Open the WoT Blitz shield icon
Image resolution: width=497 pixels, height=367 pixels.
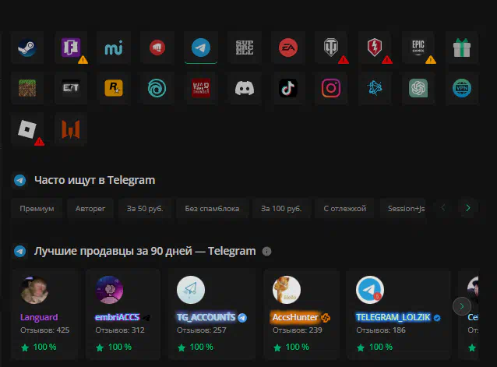(375, 48)
